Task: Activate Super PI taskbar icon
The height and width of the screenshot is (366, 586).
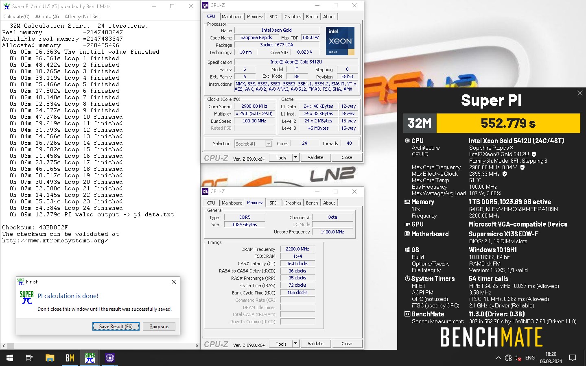Action: point(90,358)
